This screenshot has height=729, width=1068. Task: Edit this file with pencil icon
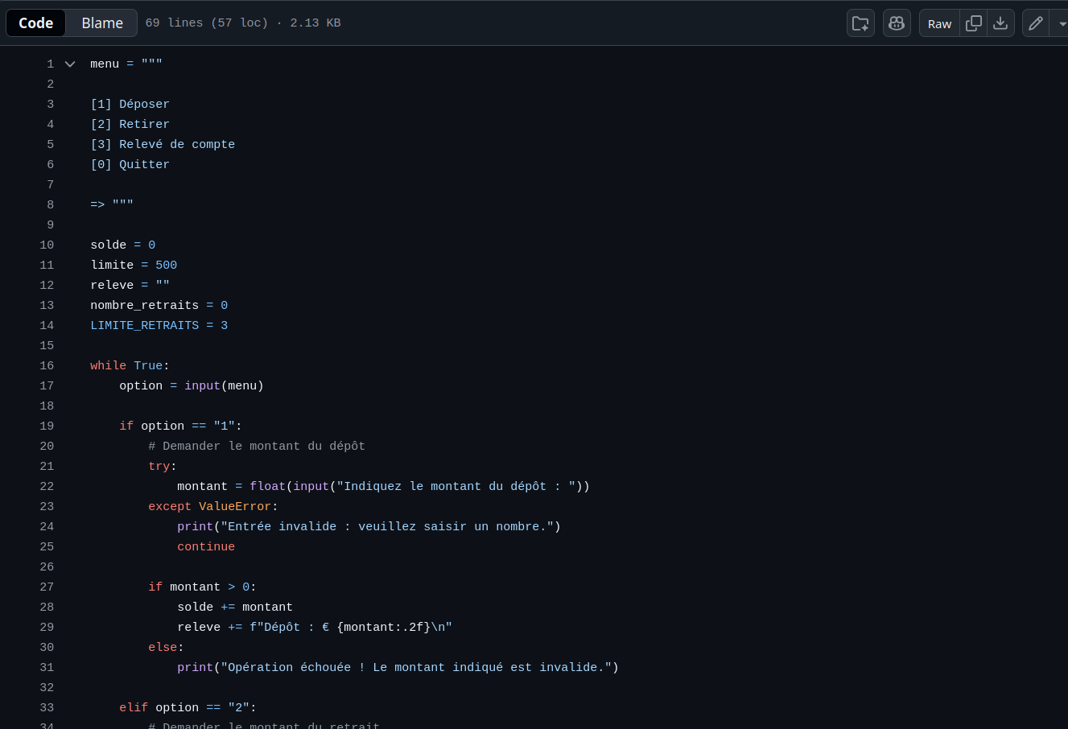pyautogui.click(x=1036, y=23)
